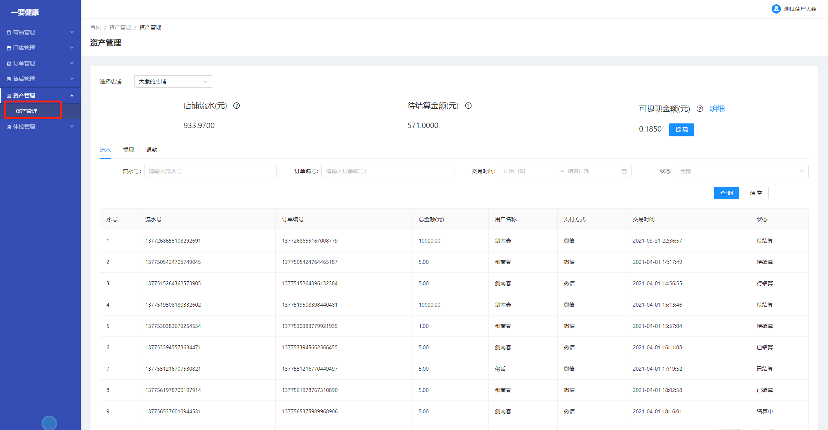The image size is (828, 430).
Task: Click the 开始日期 date field
Action: (528, 171)
